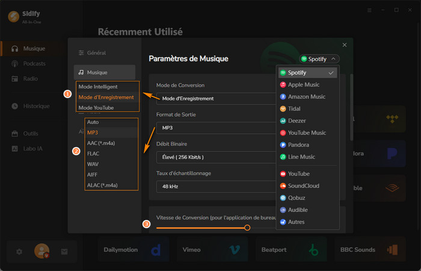Switch to the Général settings tab

(96, 53)
